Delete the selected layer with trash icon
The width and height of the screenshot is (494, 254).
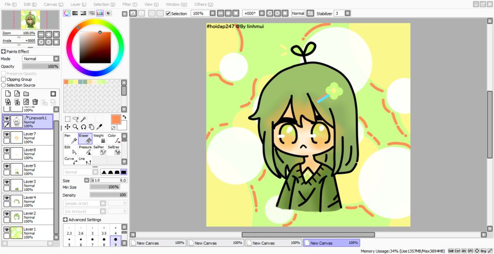coord(35,102)
